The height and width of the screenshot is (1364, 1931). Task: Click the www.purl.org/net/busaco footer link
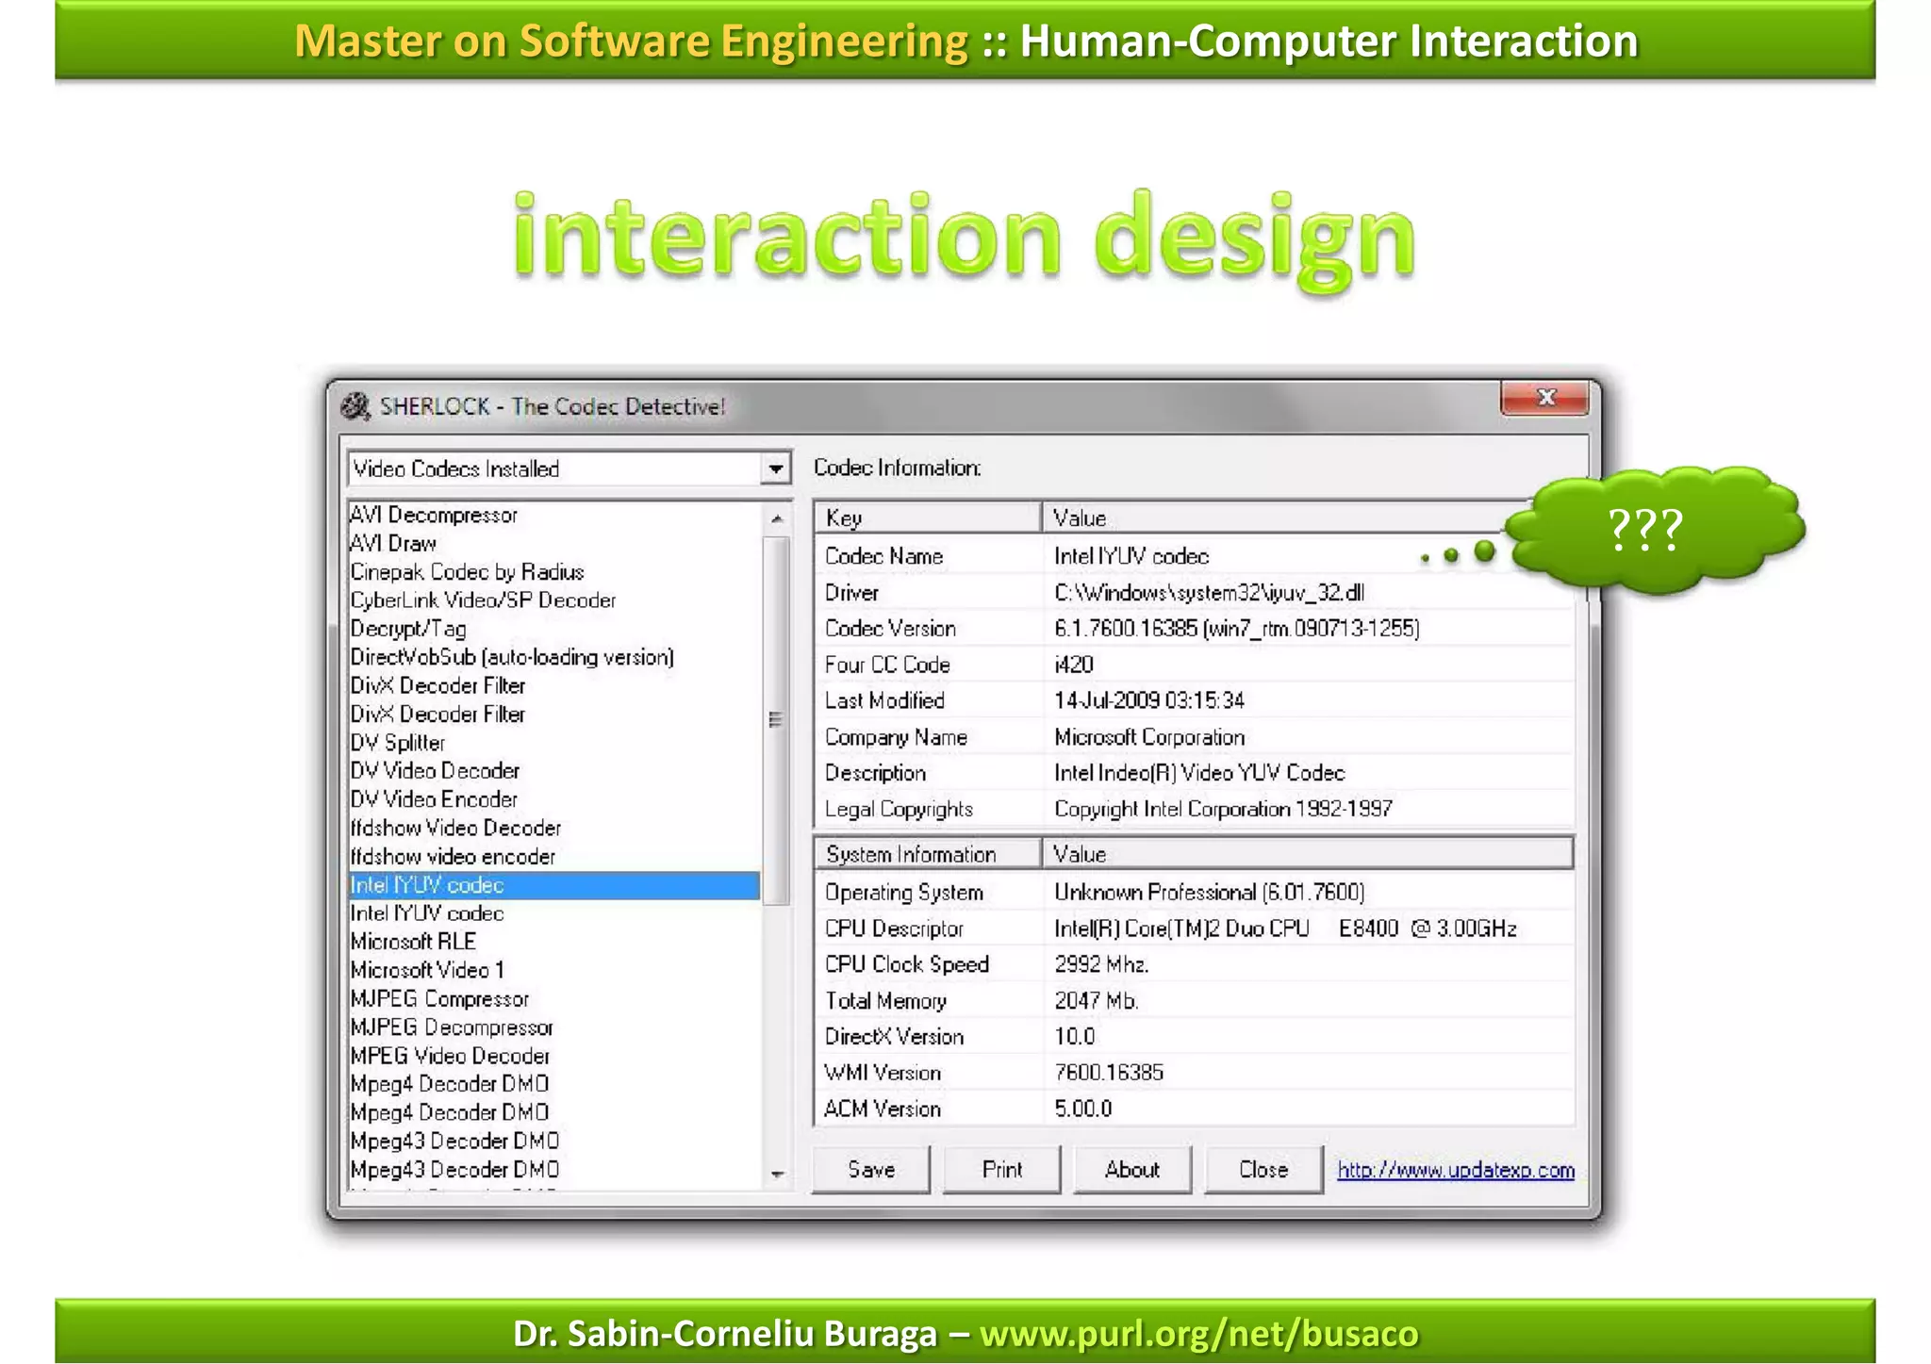click(1198, 1334)
